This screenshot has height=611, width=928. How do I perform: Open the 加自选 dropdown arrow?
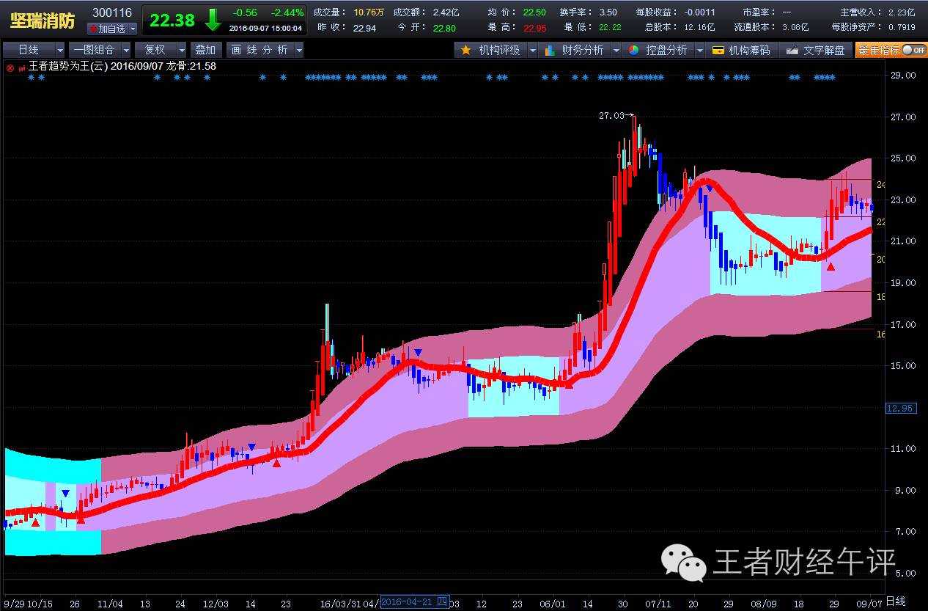click(133, 29)
